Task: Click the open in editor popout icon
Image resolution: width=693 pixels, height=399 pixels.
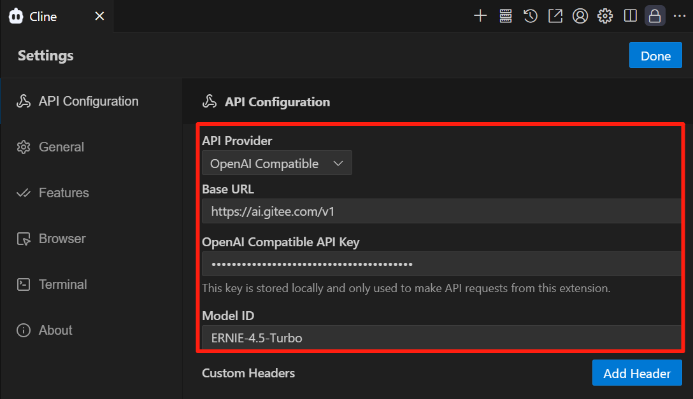Action: click(555, 17)
